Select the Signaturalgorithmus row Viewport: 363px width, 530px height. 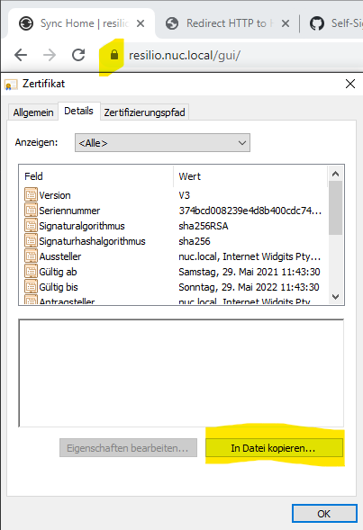coord(173,226)
